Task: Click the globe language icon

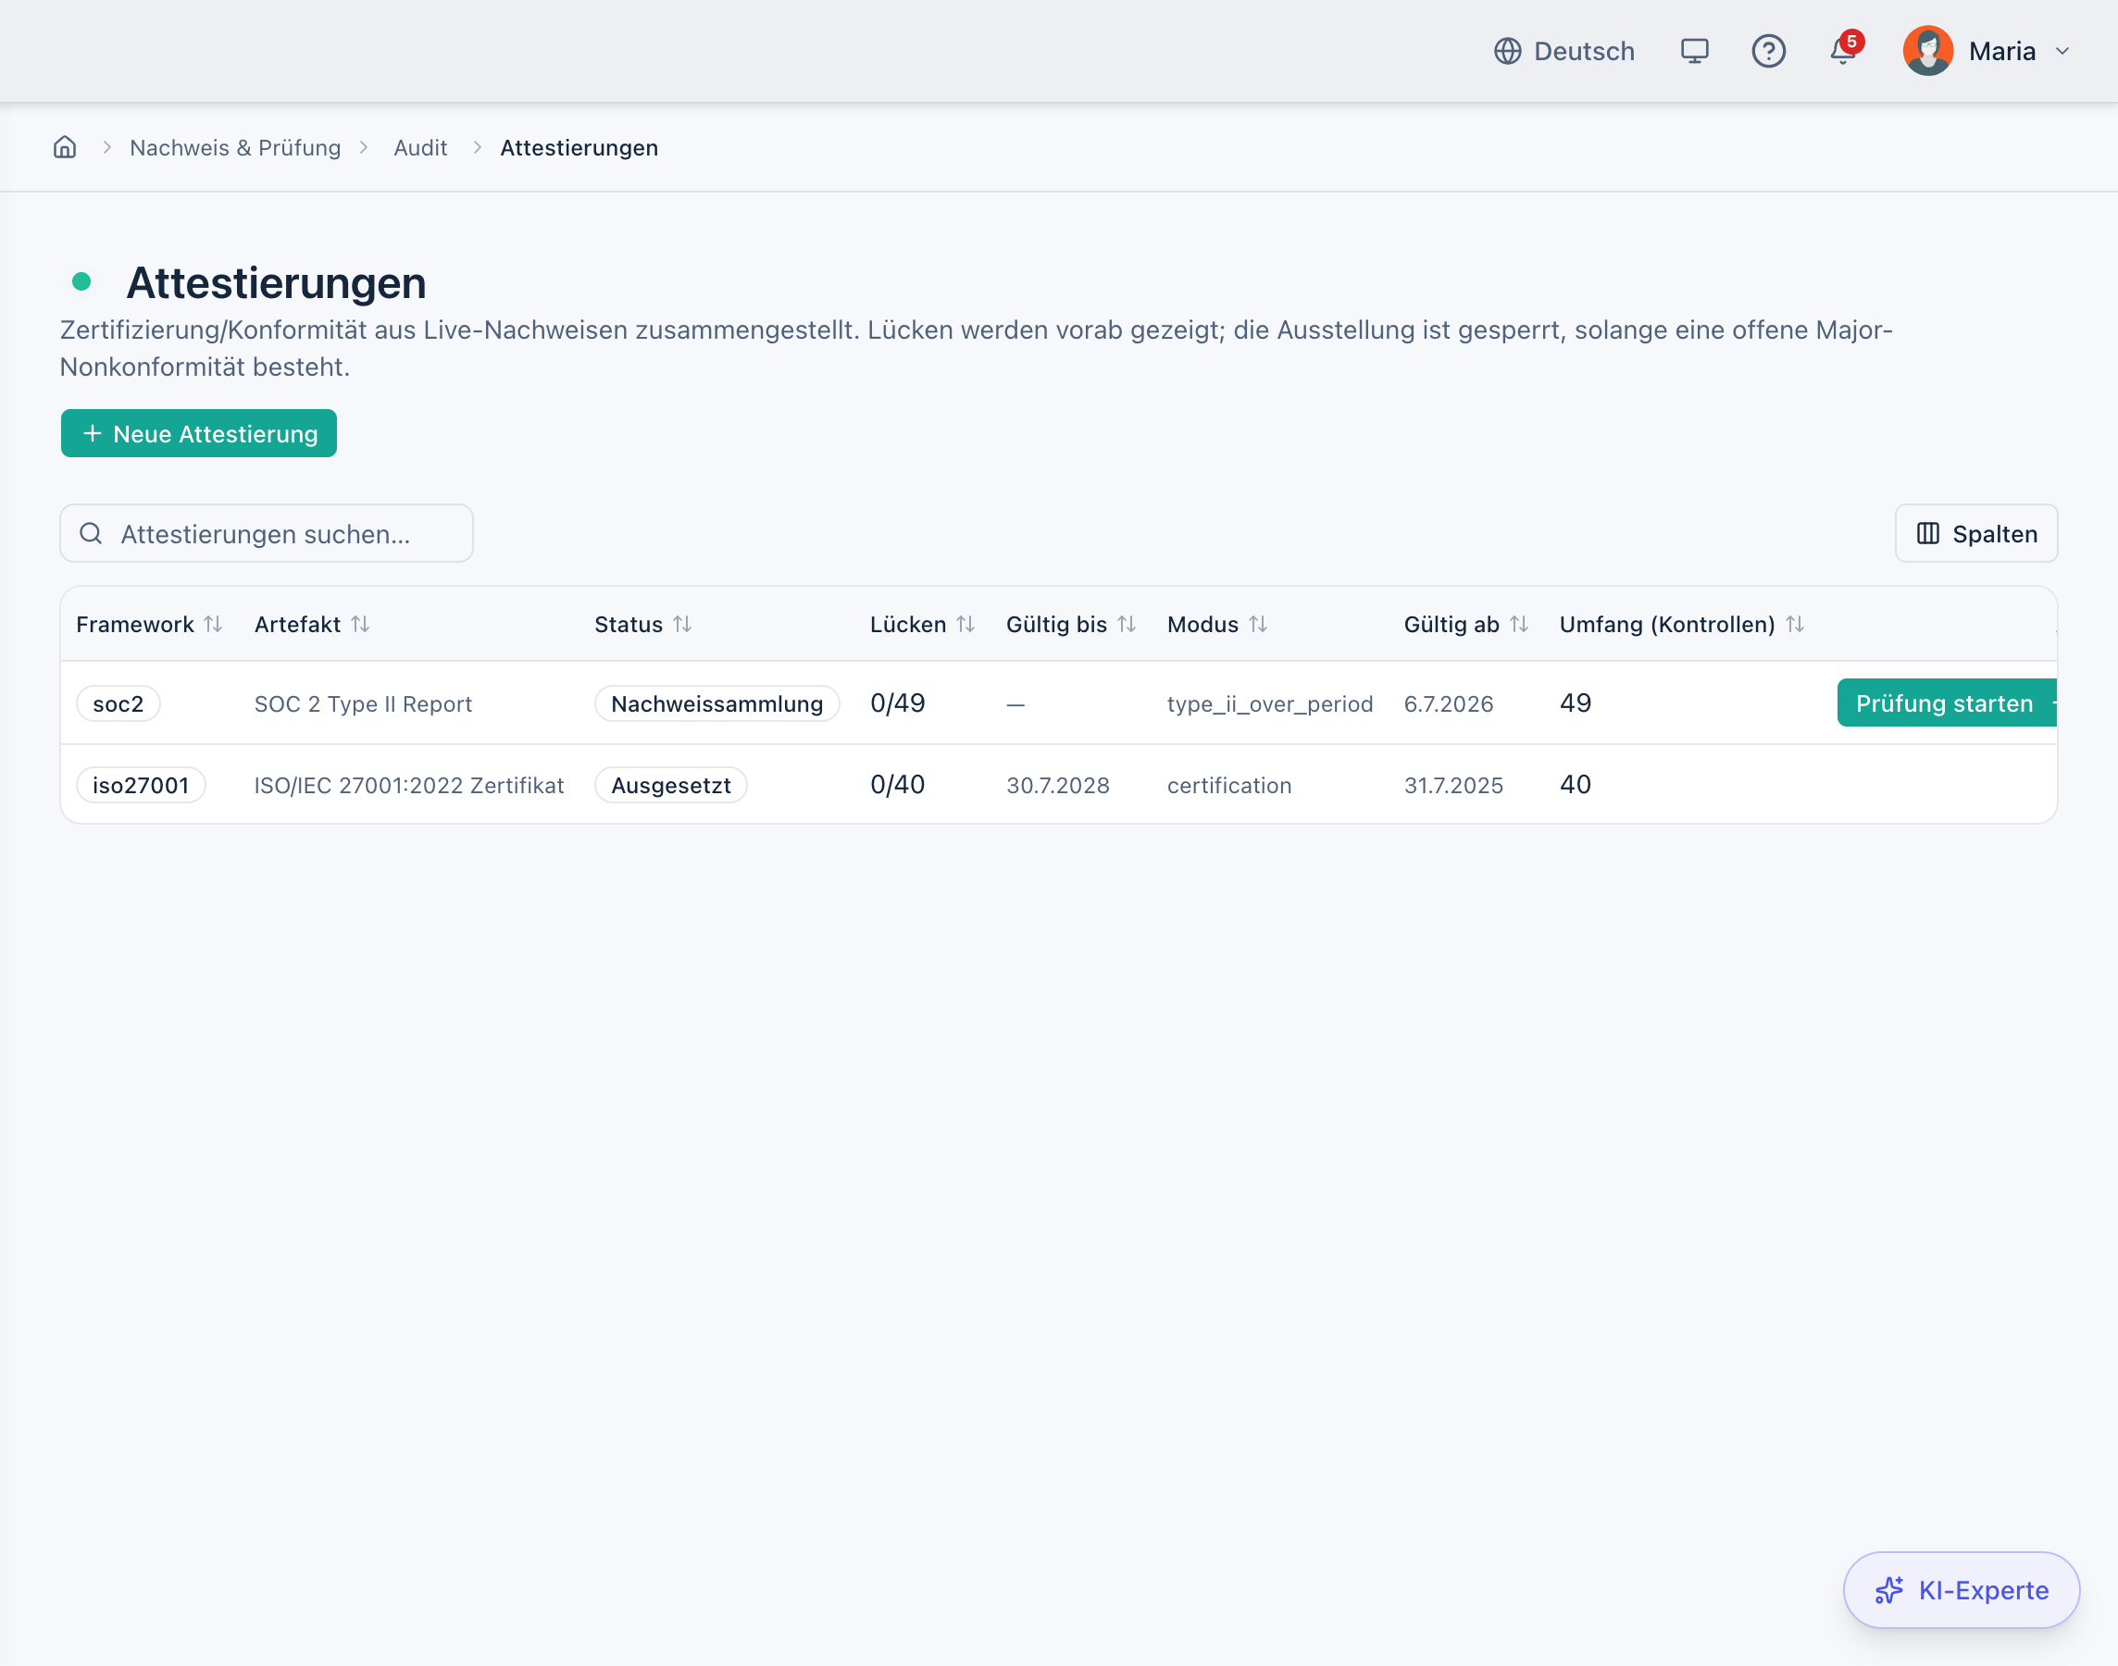Action: point(1507,51)
